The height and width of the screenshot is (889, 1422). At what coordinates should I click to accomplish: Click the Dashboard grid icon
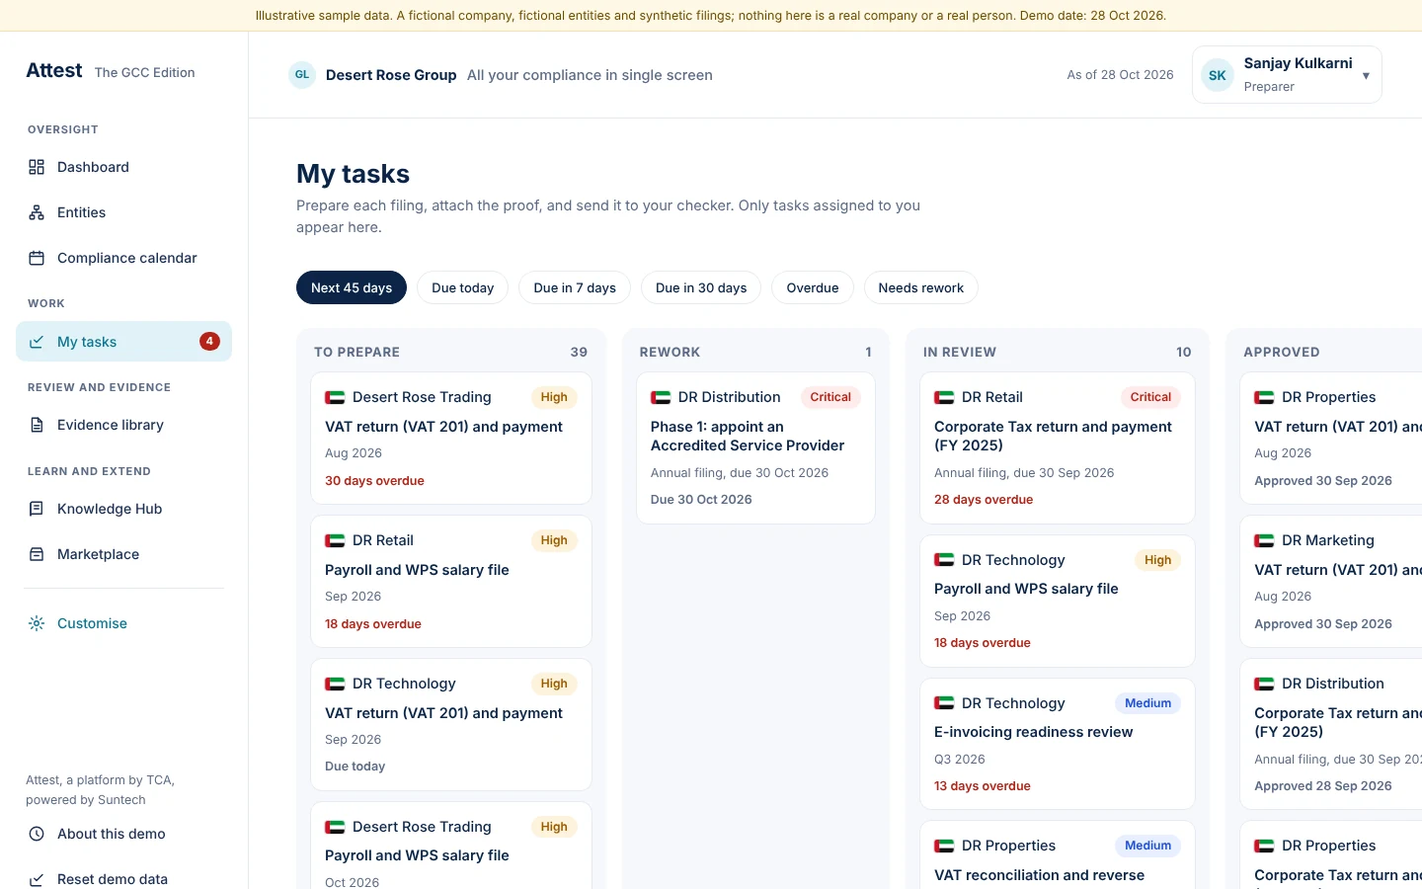[37, 167]
